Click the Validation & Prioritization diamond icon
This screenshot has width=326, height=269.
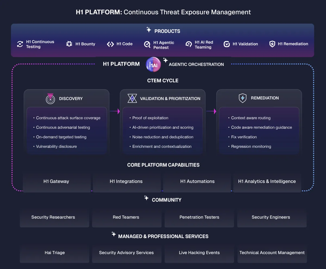click(x=132, y=98)
